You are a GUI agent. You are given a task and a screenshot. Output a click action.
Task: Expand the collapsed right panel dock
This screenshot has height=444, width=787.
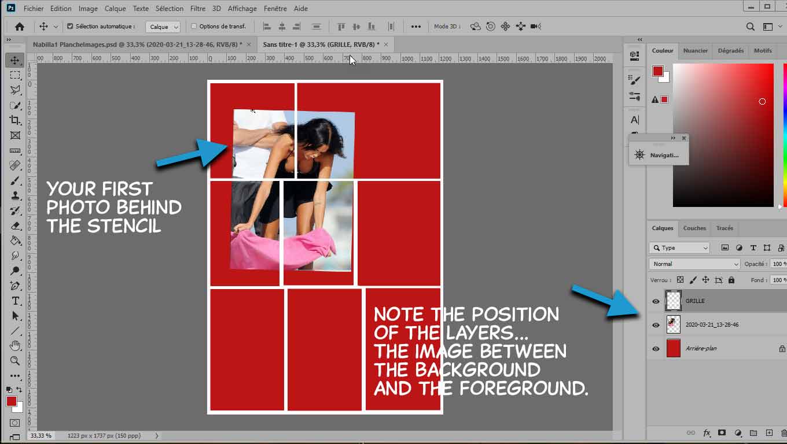point(639,40)
